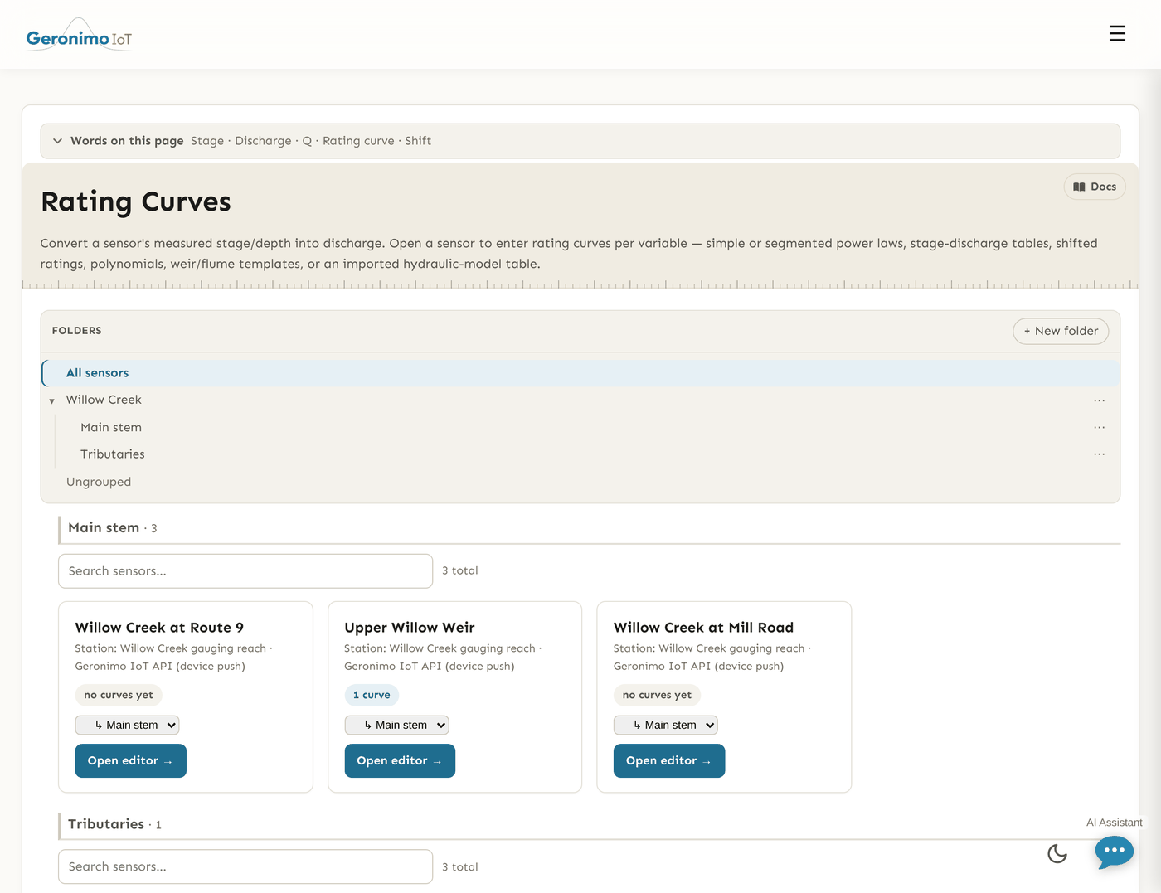1161x893 pixels.
Task: Click the Q glossary term
Action: 307,141
